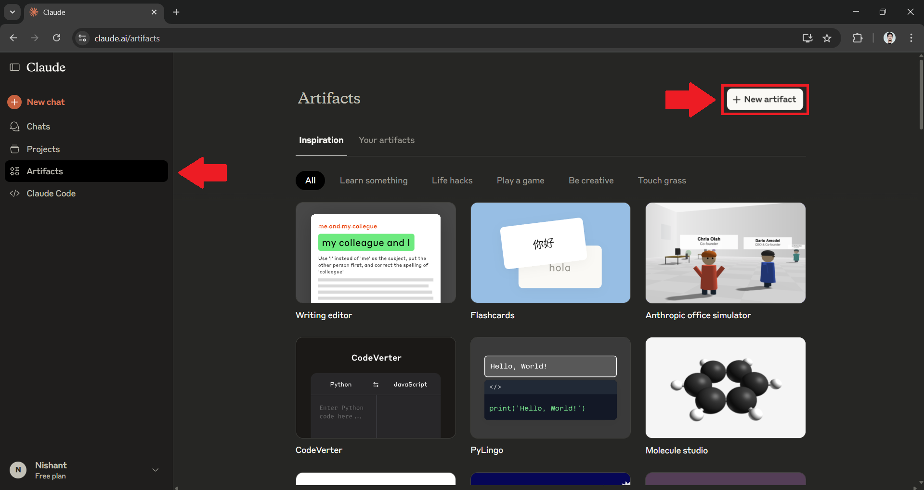
Task: Click the Anthropic office simulator title
Action: (698, 315)
